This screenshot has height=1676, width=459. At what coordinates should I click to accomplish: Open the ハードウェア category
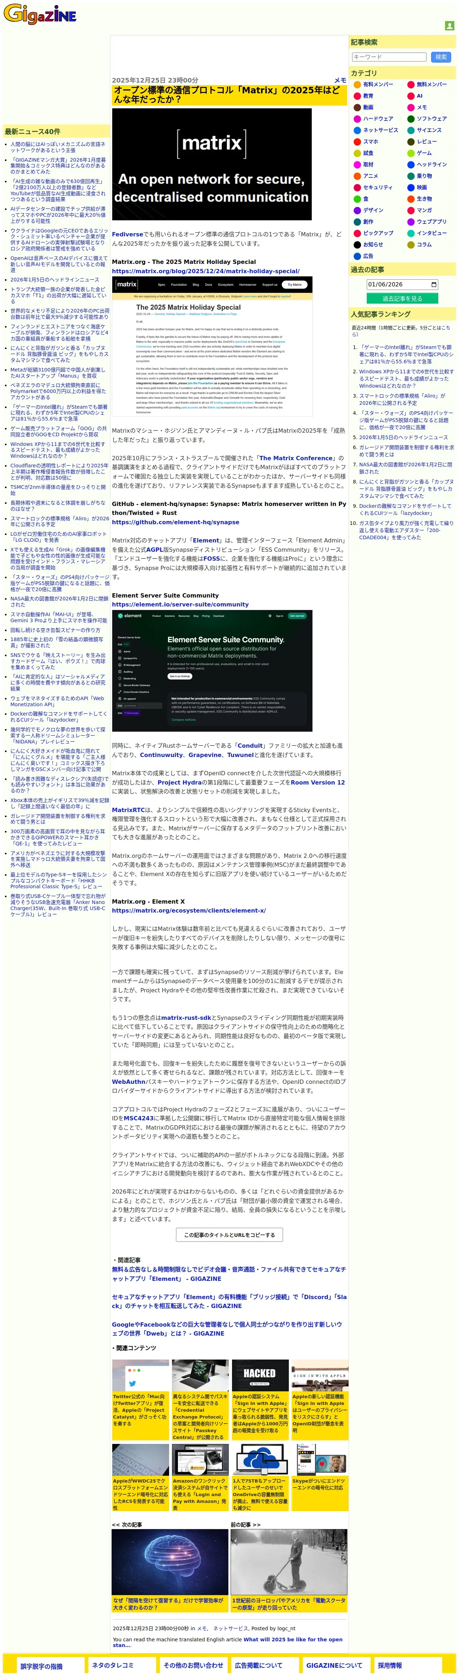pos(378,119)
